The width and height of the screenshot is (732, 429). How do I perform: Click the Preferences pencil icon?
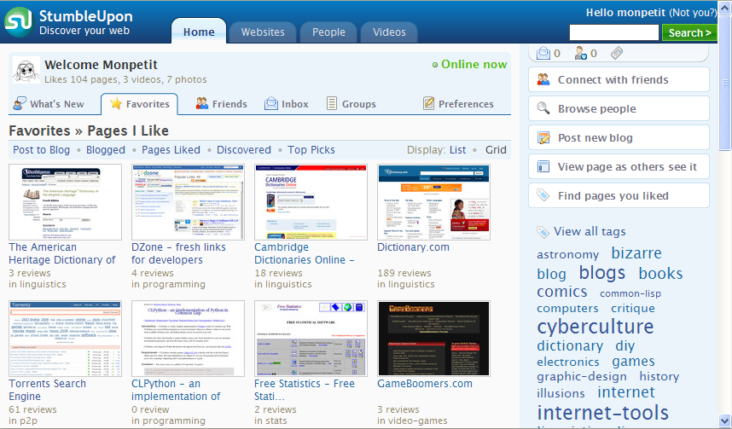[428, 103]
